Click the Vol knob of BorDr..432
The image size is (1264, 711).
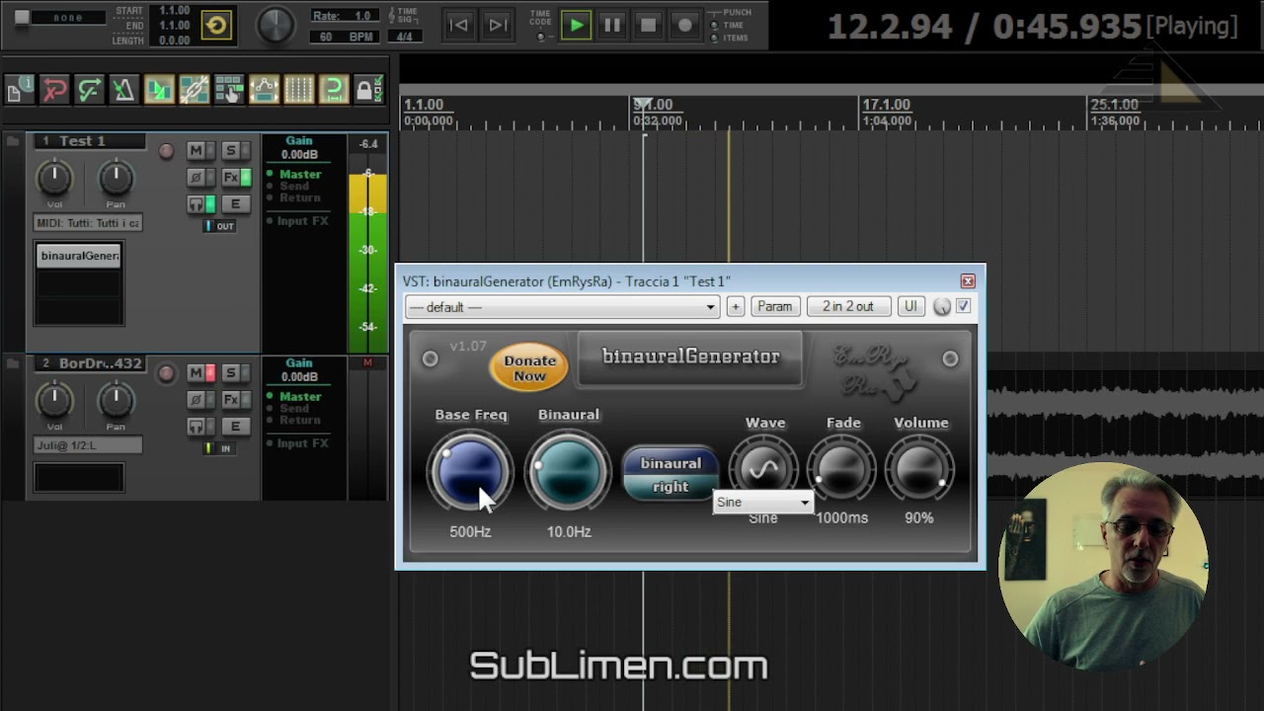pos(54,400)
